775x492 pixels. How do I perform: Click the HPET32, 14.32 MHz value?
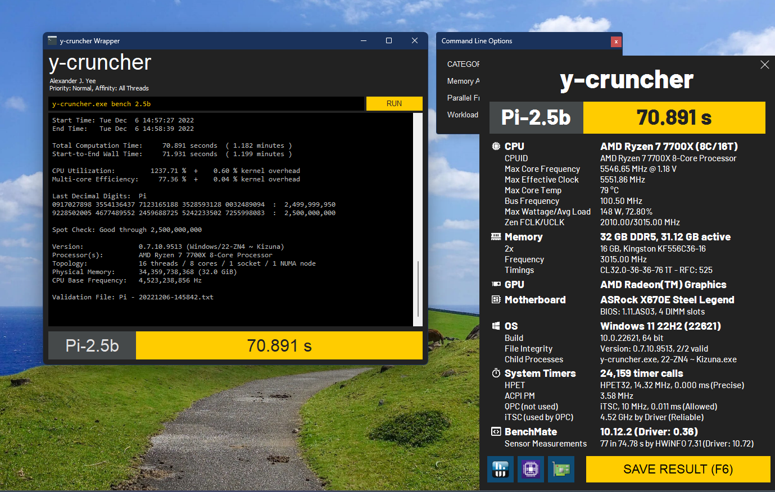672,385
